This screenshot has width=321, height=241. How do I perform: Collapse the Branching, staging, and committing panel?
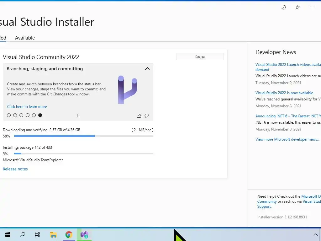pos(147,69)
